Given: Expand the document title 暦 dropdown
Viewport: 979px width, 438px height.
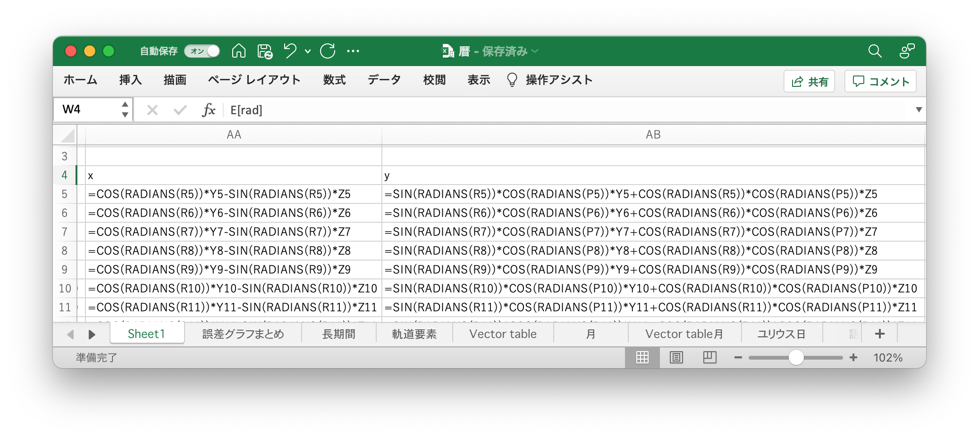Looking at the screenshot, I should coord(535,51).
